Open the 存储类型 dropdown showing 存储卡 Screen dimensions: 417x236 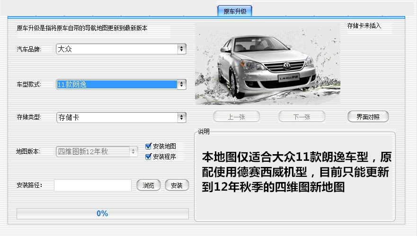coord(121,117)
